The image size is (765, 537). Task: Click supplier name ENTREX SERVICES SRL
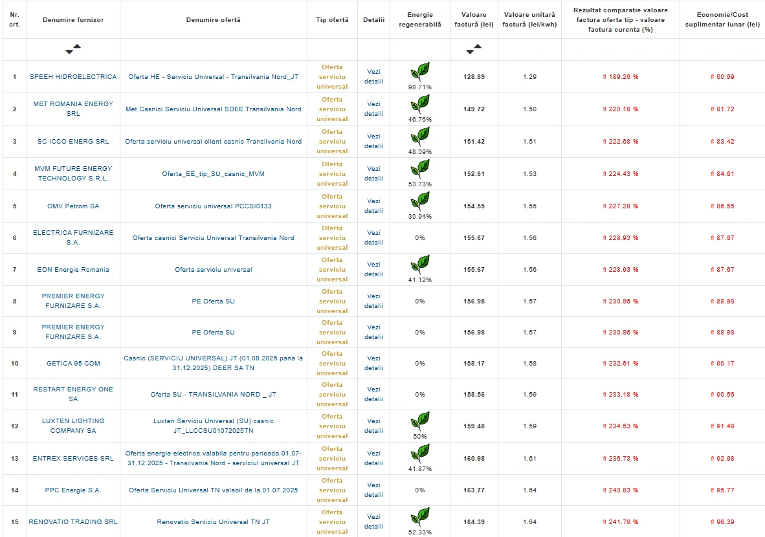73,459
